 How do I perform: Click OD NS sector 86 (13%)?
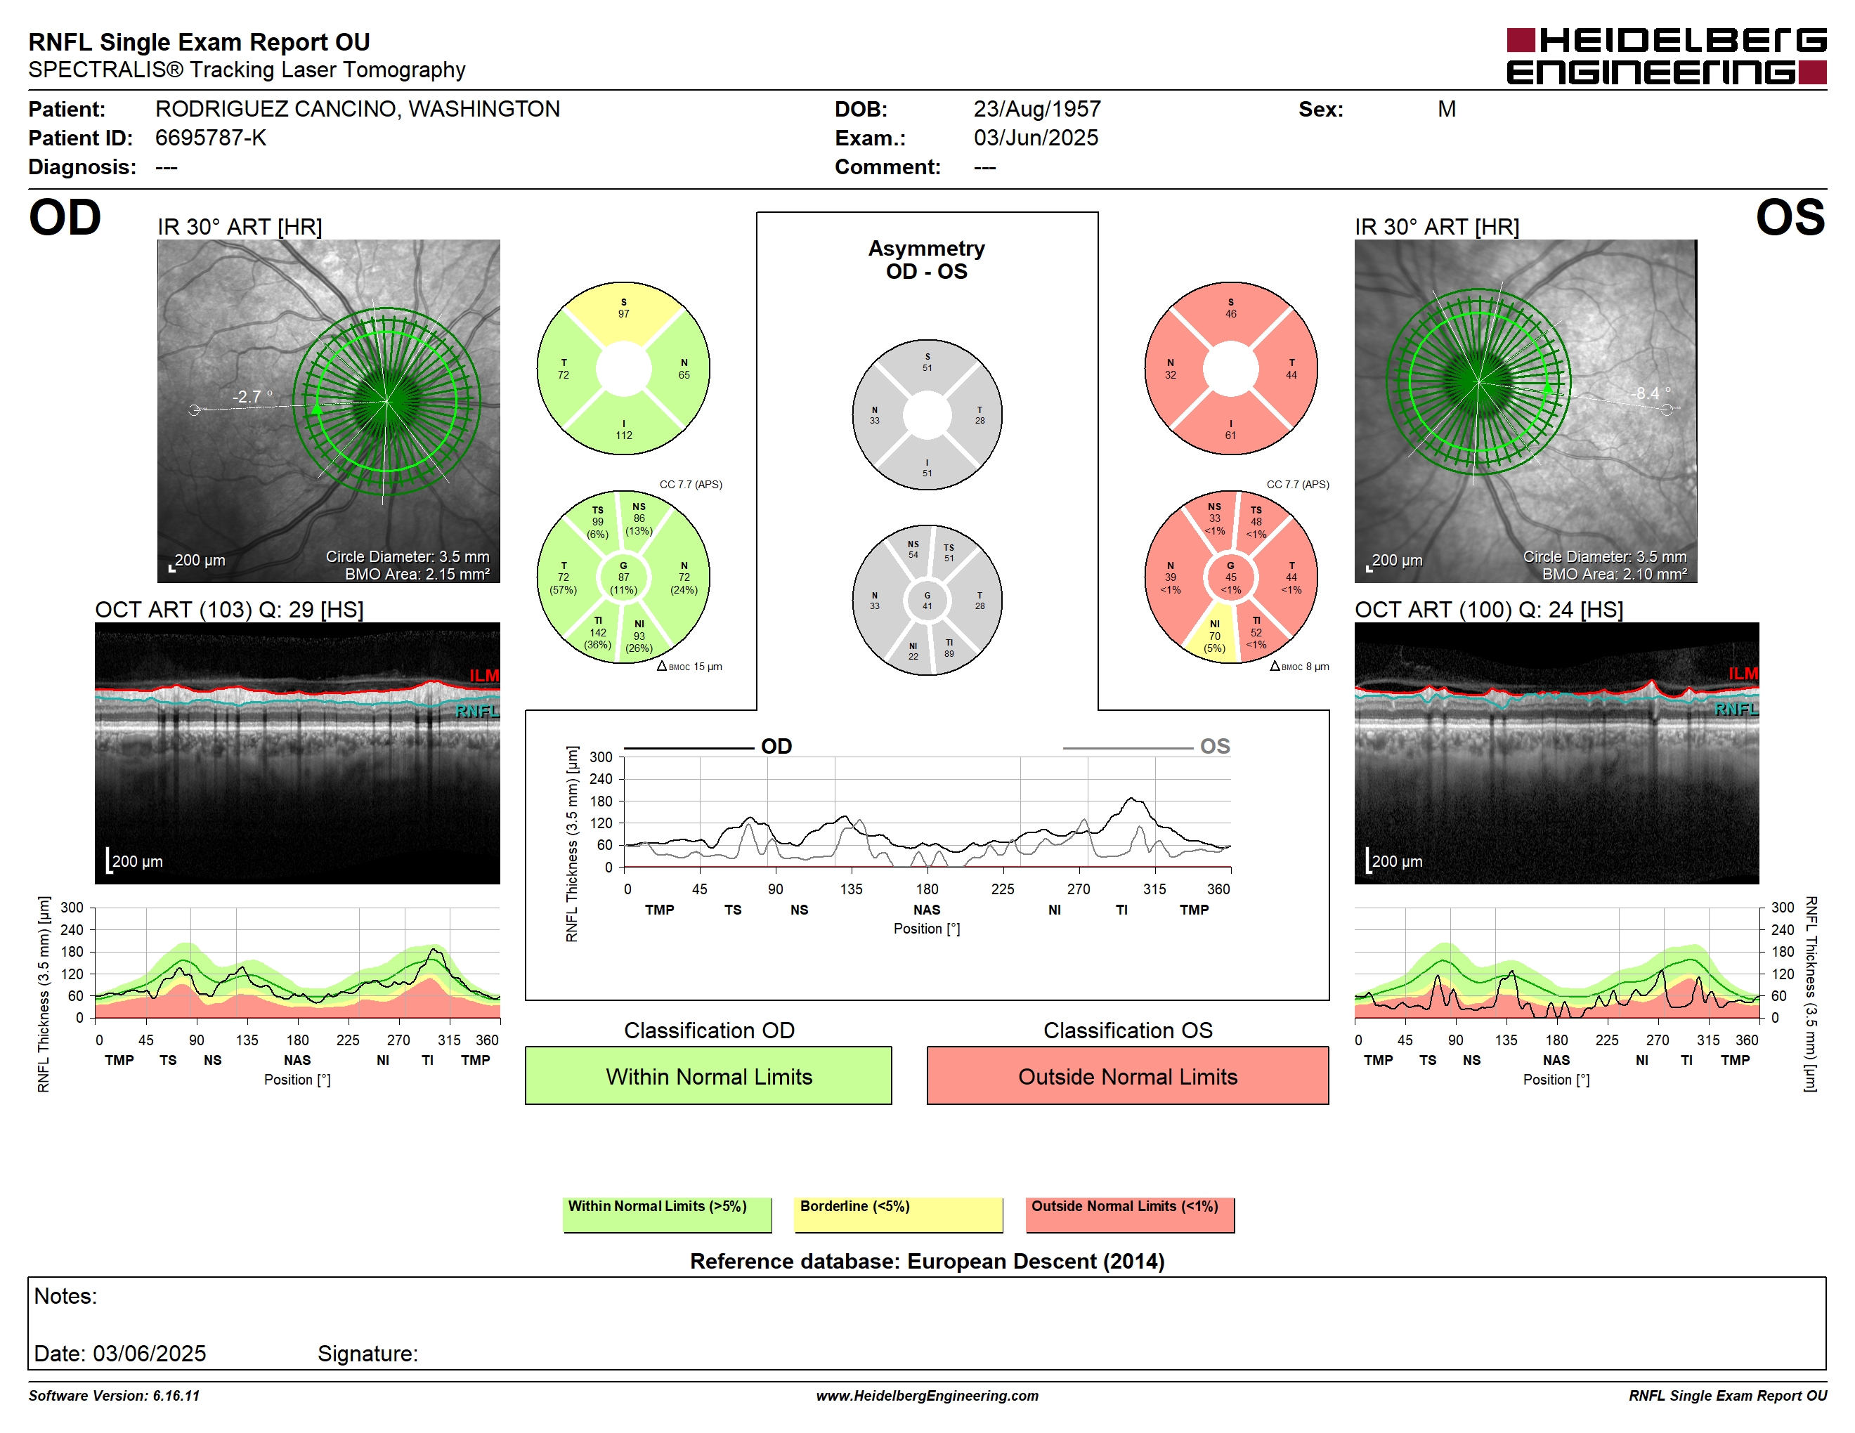click(x=639, y=518)
